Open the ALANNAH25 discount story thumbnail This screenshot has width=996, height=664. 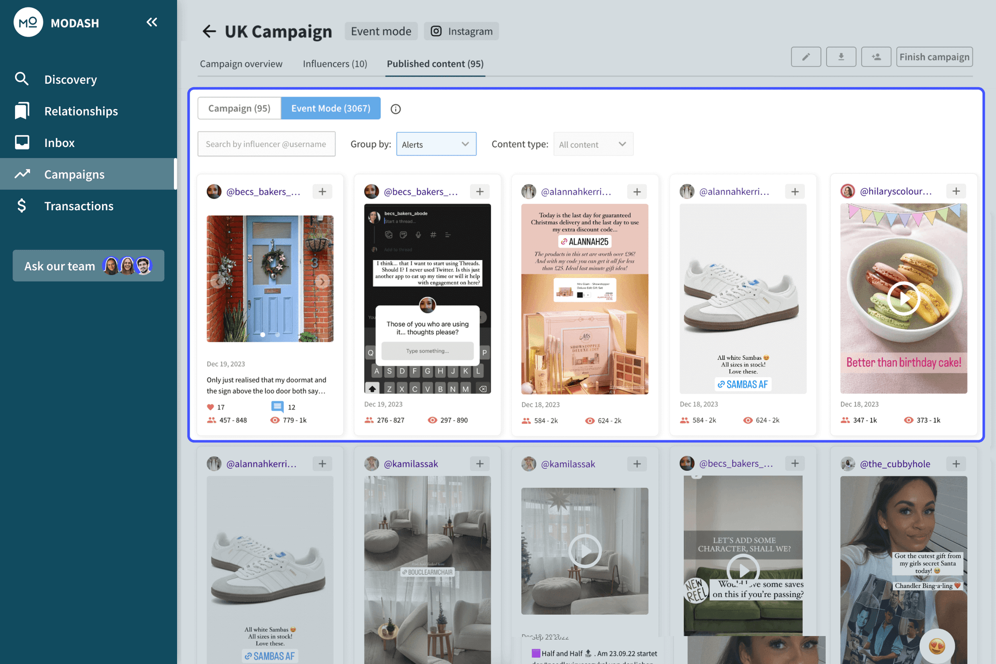tap(585, 299)
